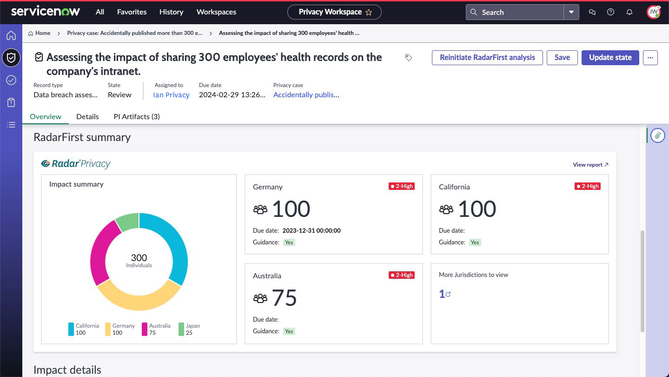Click the more actions ellipsis button

(650, 58)
